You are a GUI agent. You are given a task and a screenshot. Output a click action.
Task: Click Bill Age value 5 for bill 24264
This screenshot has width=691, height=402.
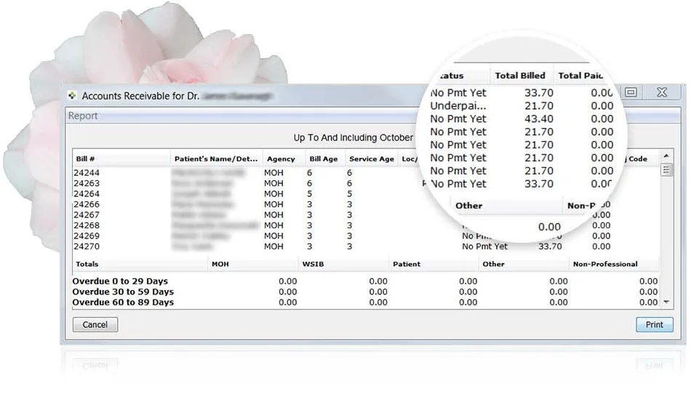click(x=309, y=194)
